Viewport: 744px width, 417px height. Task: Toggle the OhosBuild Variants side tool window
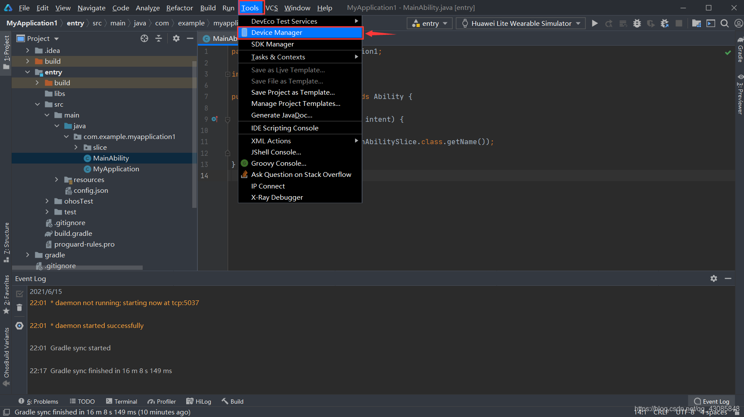[6, 357]
